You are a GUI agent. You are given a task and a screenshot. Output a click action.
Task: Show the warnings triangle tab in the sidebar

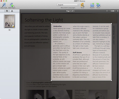pos(12,11)
